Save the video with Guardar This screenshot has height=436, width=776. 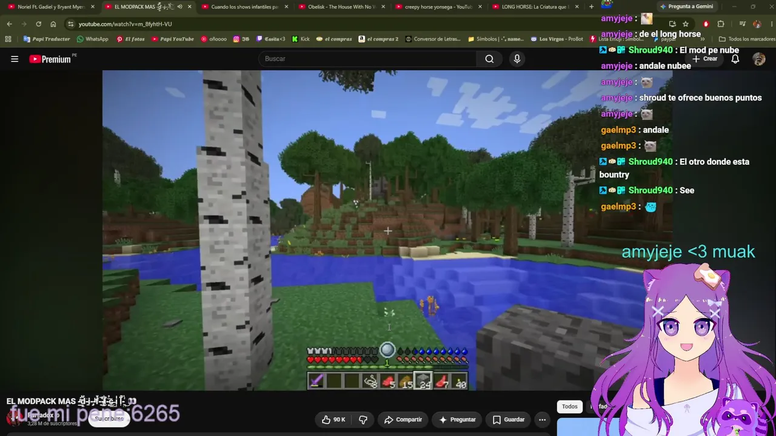pyautogui.click(x=509, y=420)
